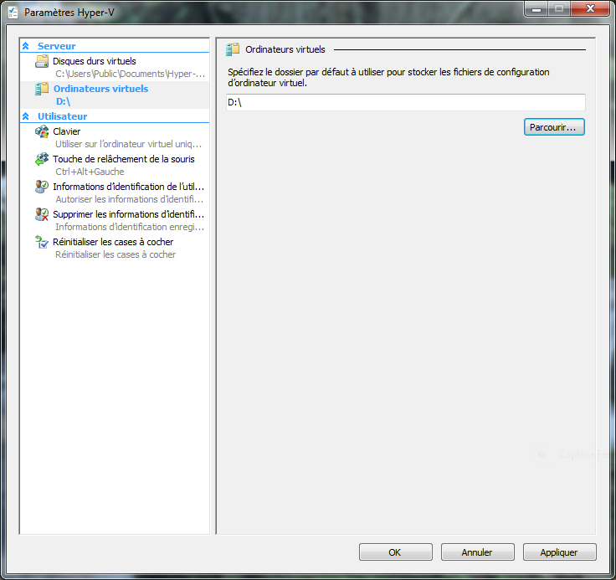Click 'Utiliser sur l'ordinateur virtuel uniq…' text
Viewport: 616px width, 580px height.
click(x=128, y=144)
